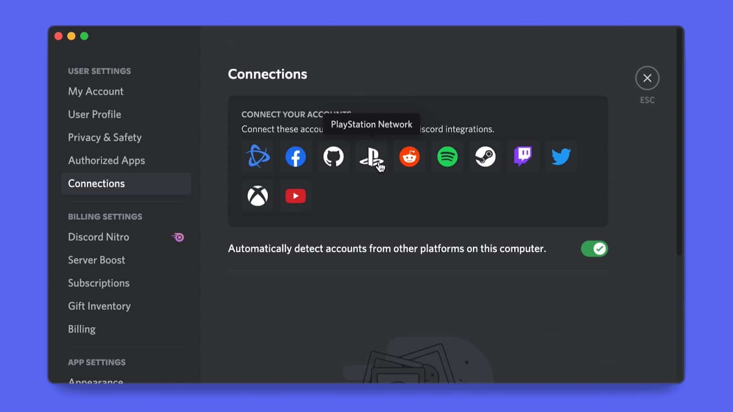
Task: View the Gift Inventory page
Action: [99, 306]
